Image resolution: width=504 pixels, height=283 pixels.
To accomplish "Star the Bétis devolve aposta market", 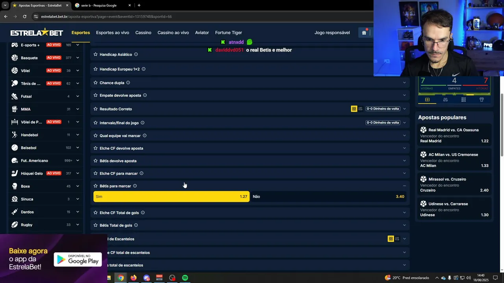I will (x=95, y=161).
